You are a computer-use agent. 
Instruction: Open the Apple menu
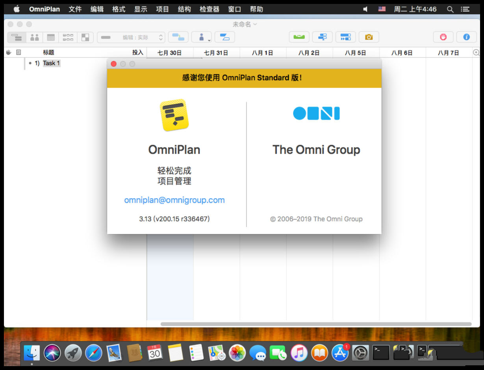(x=16, y=9)
